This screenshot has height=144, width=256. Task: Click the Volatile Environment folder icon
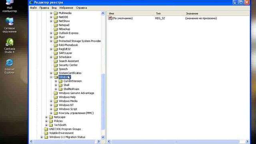click(46, 133)
